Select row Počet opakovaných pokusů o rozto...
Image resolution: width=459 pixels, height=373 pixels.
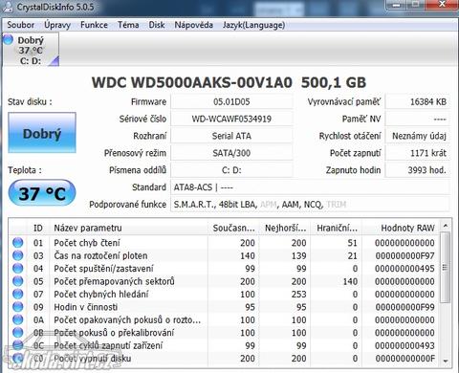tap(225, 319)
